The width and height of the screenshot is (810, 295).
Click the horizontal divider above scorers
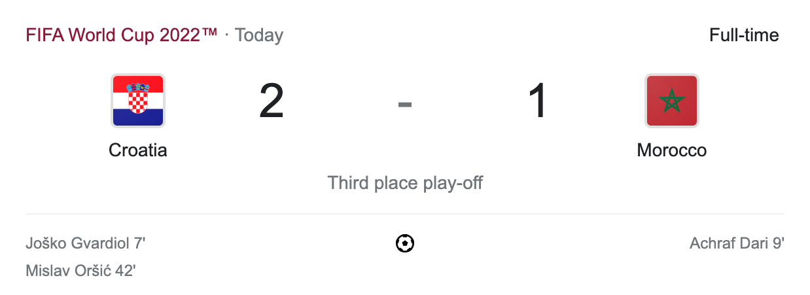405,214
